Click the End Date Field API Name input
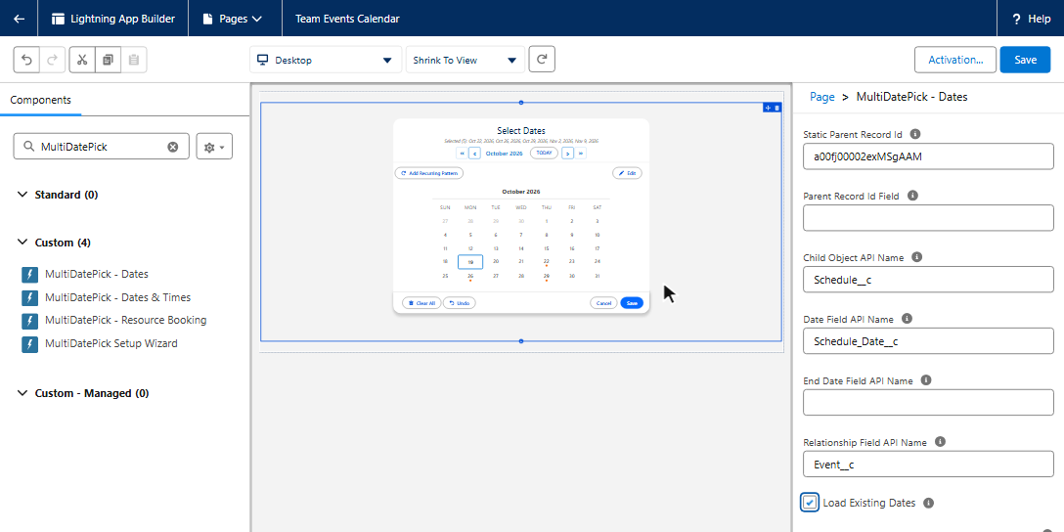This screenshot has width=1064, height=532. coord(928,402)
